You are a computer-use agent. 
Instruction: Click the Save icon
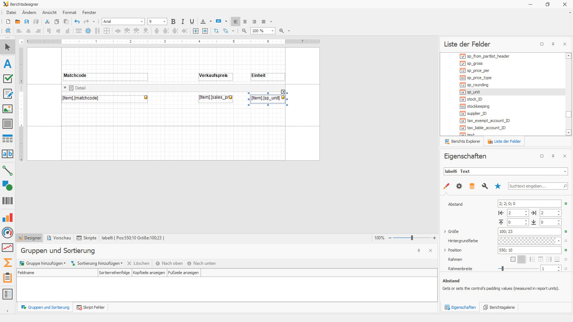point(27,21)
